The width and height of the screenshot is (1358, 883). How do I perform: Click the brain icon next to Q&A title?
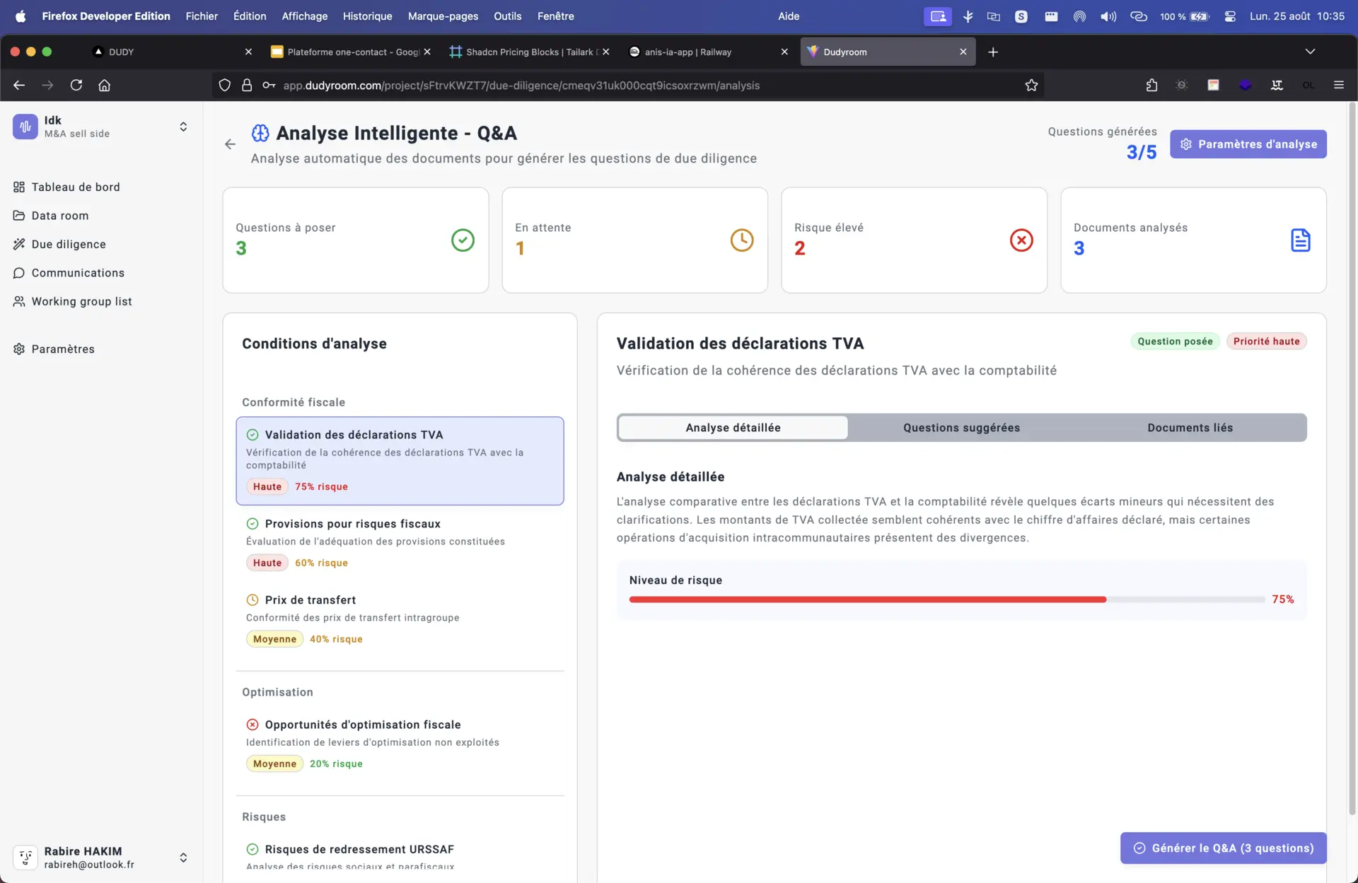click(260, 133)
